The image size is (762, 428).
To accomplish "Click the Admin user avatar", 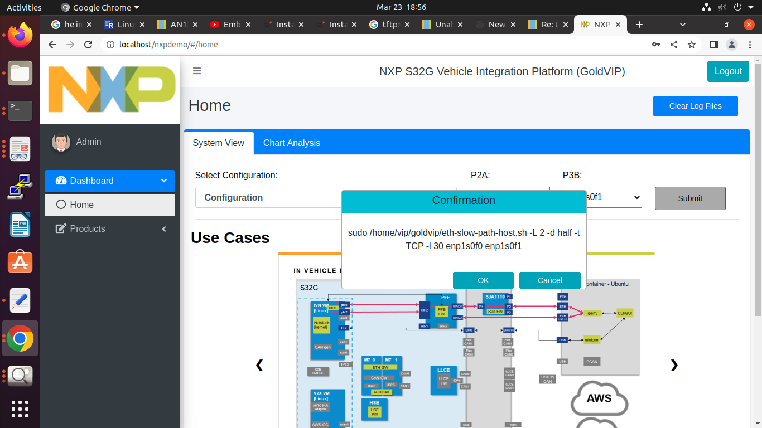I will point(61,142).
